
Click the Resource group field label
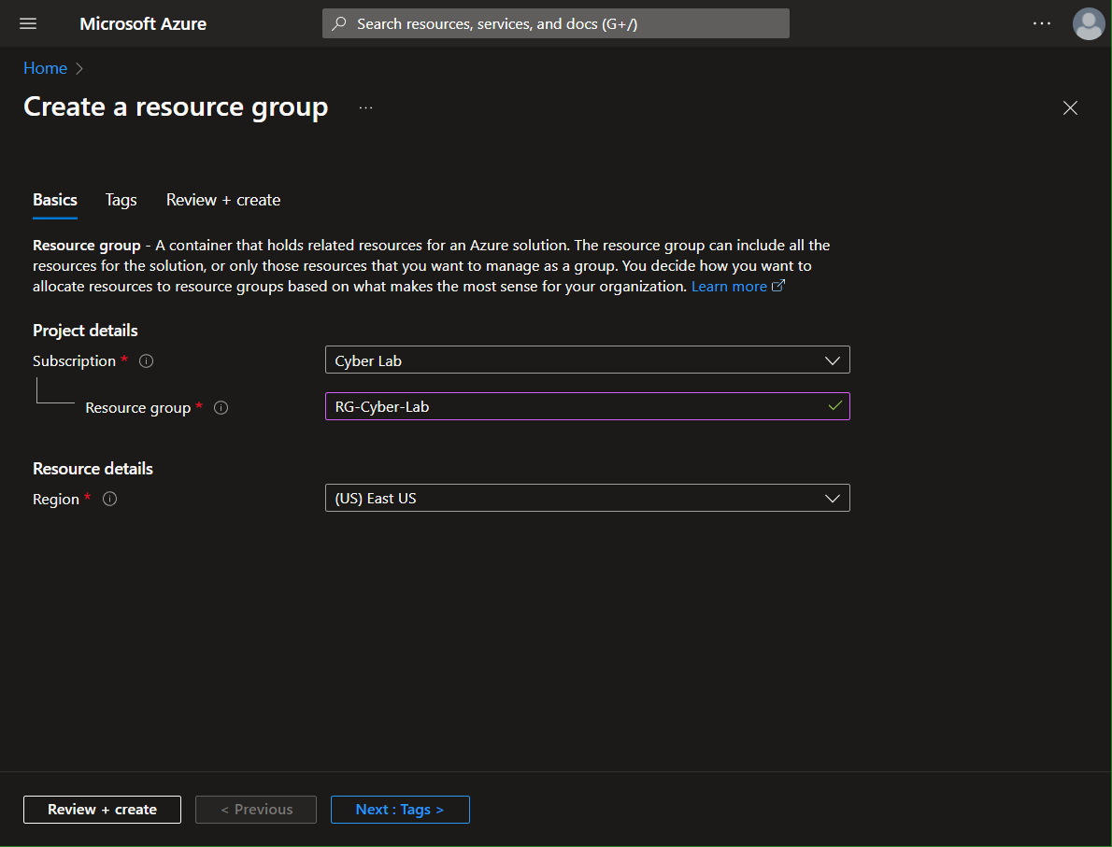pos(137,407)
